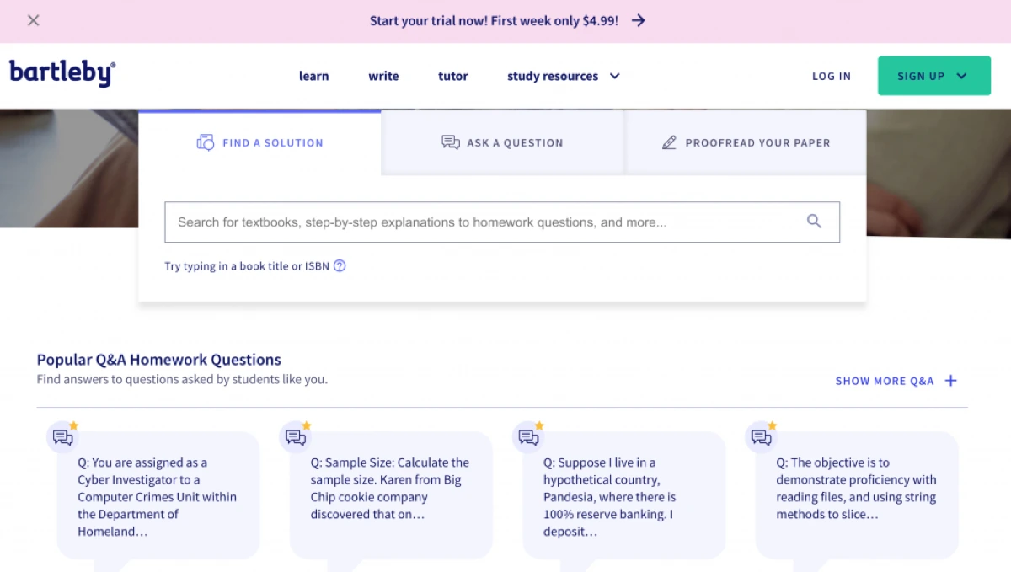1011x572 pixels.
Task: Switch to Ask a Question tab
Action: (x=502, y=143)
